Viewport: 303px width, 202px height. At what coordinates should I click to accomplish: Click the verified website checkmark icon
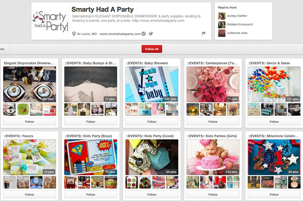tap(144, 34)
